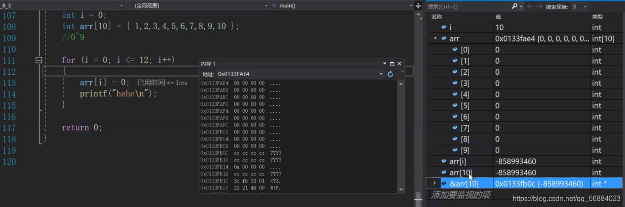Click the memory toolbar overflow handle
The image size is (625, 207).
[402, 72]
